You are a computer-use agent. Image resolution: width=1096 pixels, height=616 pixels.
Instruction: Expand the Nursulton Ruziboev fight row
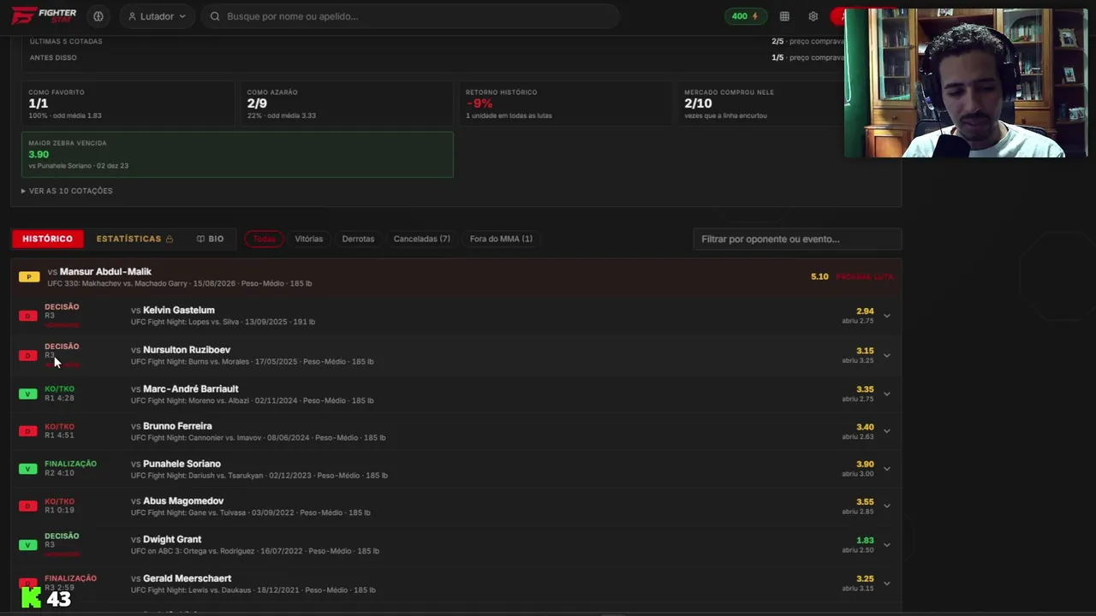pyautogui.click(x=887, y=355)
